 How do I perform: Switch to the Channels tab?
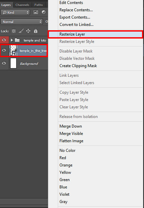coord(22,5)
